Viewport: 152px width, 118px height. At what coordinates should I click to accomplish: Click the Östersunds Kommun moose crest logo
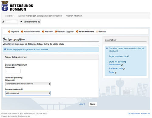pos(5,6)
